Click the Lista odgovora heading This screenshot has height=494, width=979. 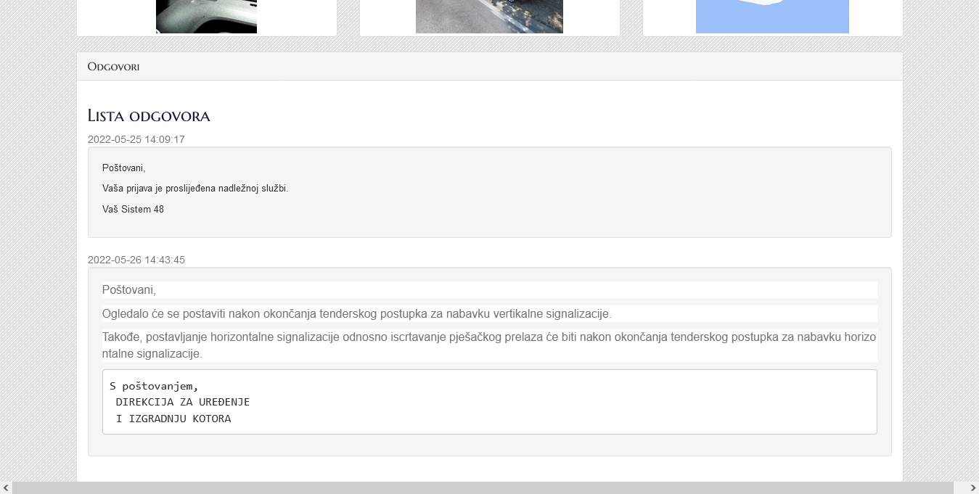pos(149,115)
